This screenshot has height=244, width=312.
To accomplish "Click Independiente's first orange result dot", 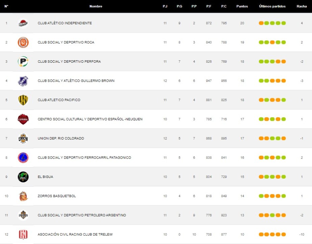I will click(x=261, y=23).
